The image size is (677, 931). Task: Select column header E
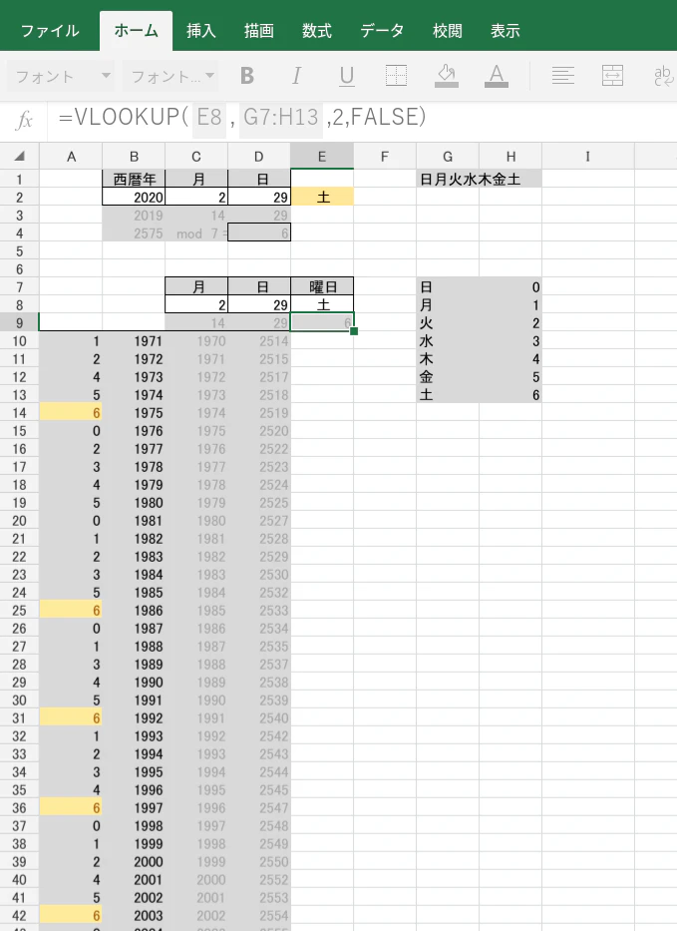point(322,157)
